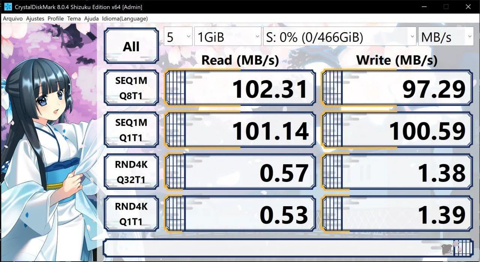Viewport: 480px width, 262px height.
Task: Open the test size dropdown showing 1GiB
Action: click(228, 37)
